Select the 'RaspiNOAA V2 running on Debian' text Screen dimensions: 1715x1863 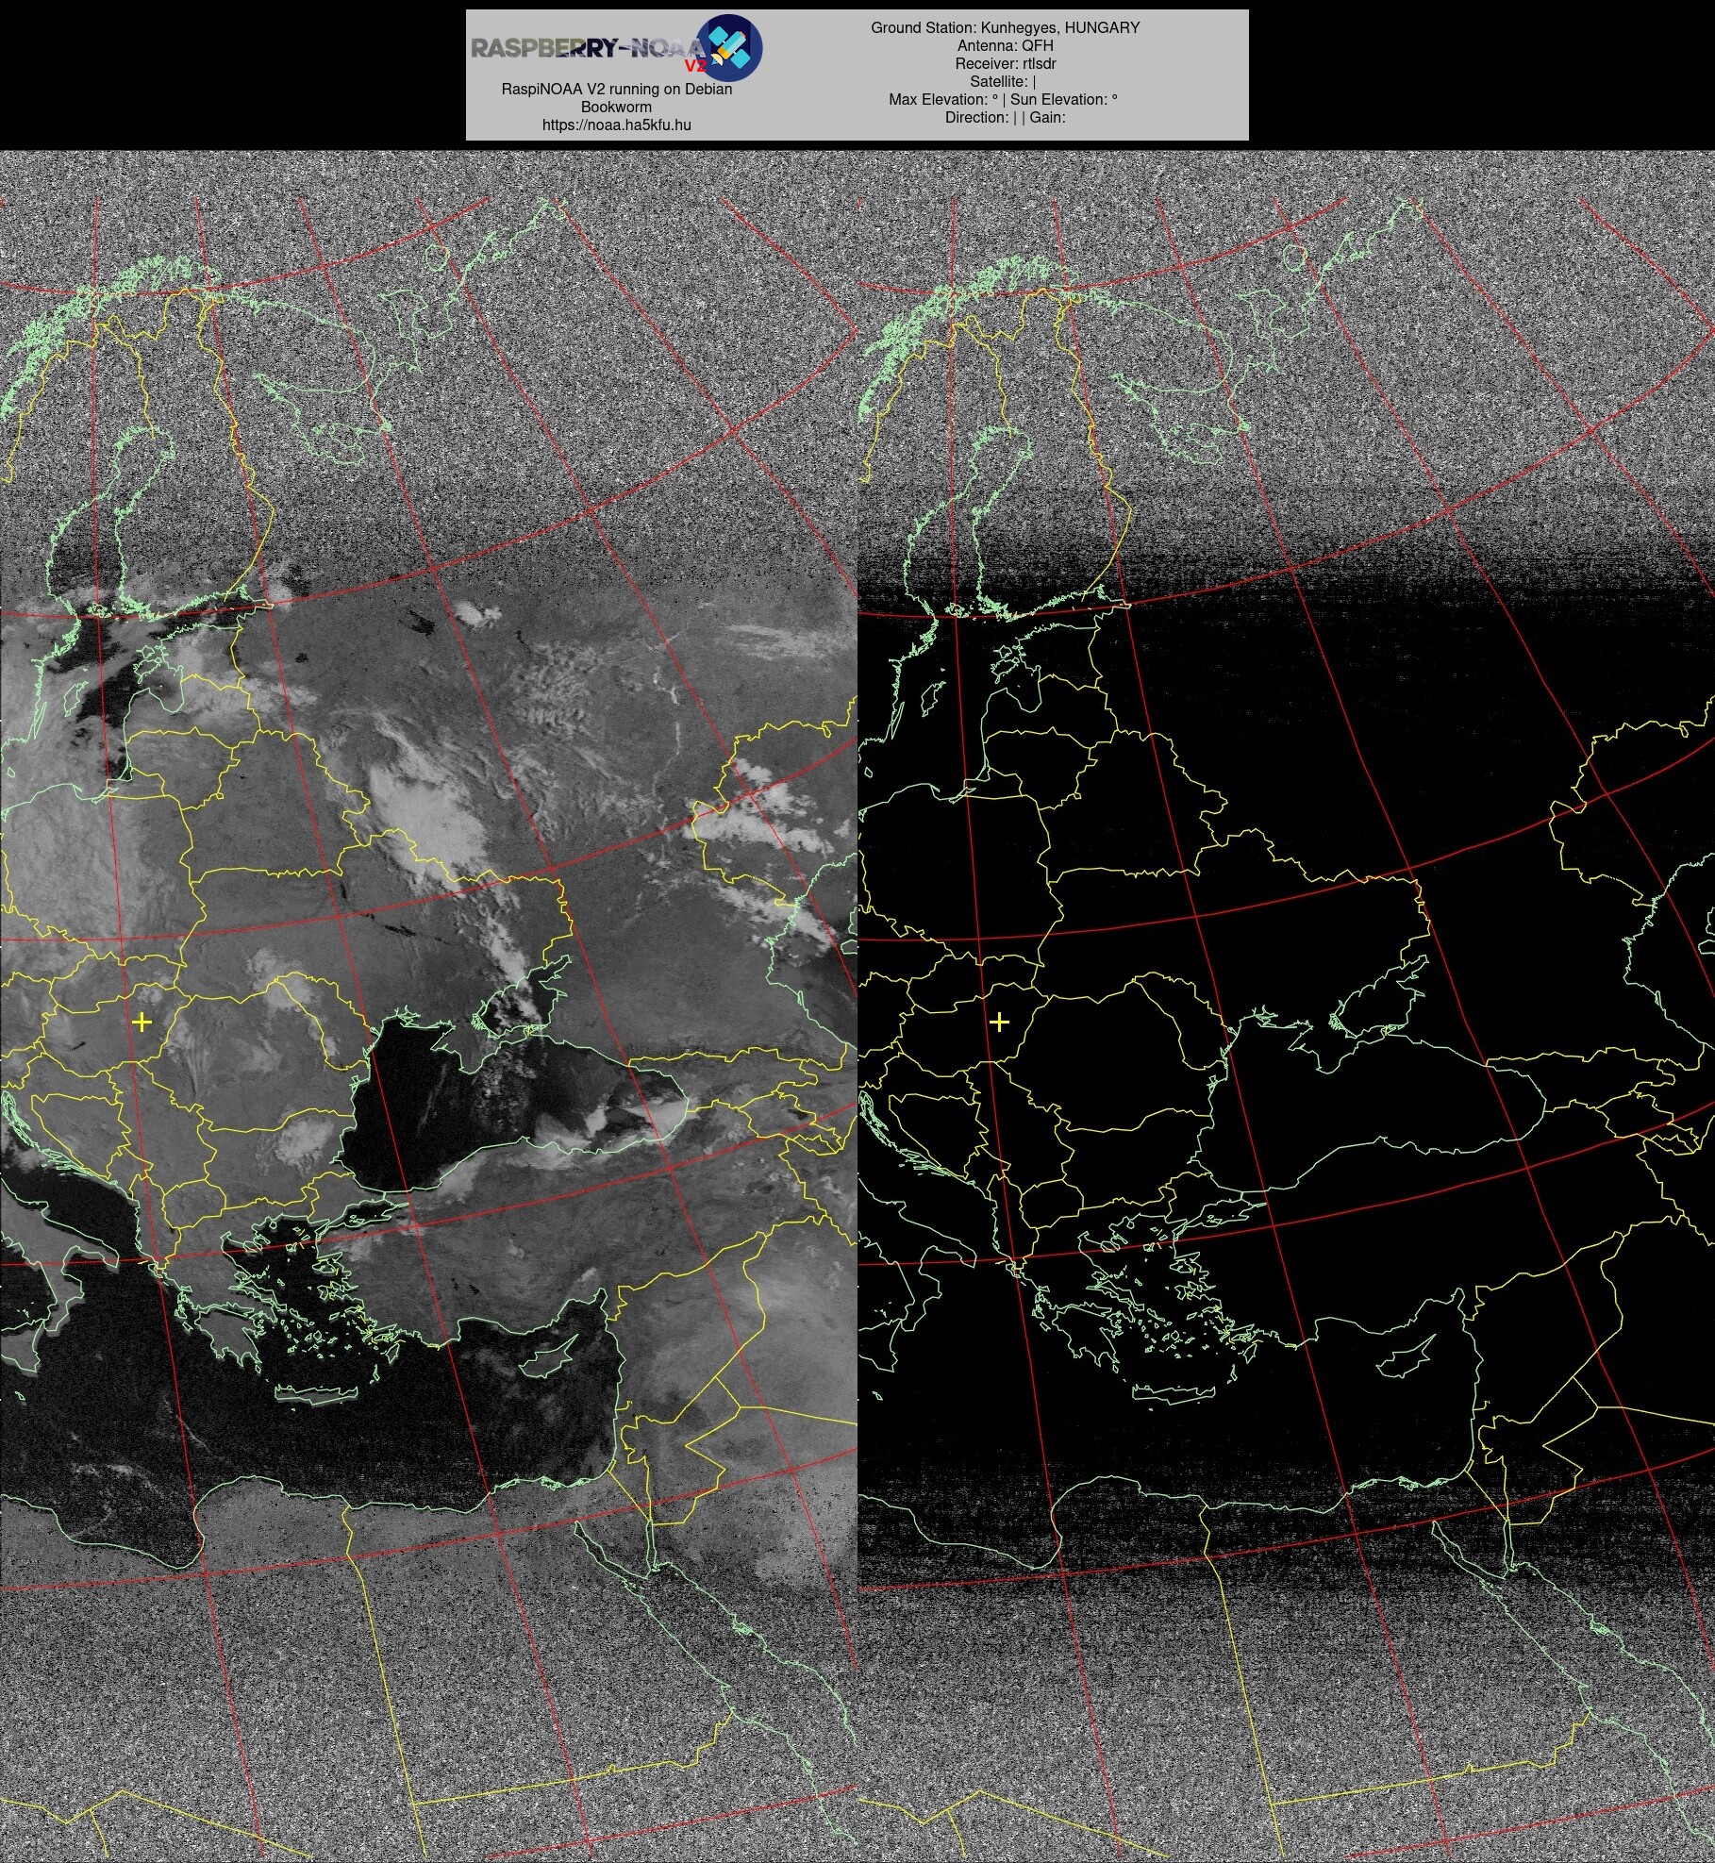616,89
